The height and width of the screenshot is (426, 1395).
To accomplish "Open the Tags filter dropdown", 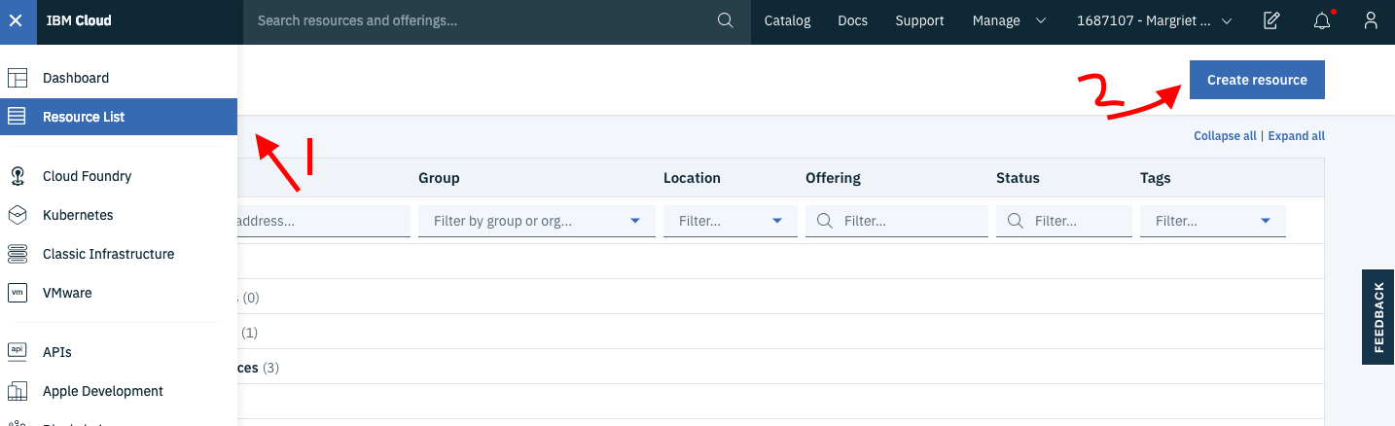I will coord(1213,221).
